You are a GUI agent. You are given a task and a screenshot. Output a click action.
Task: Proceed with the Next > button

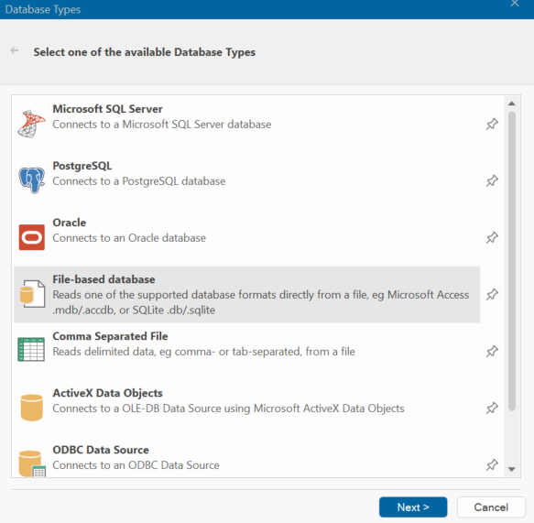[413, 507]
